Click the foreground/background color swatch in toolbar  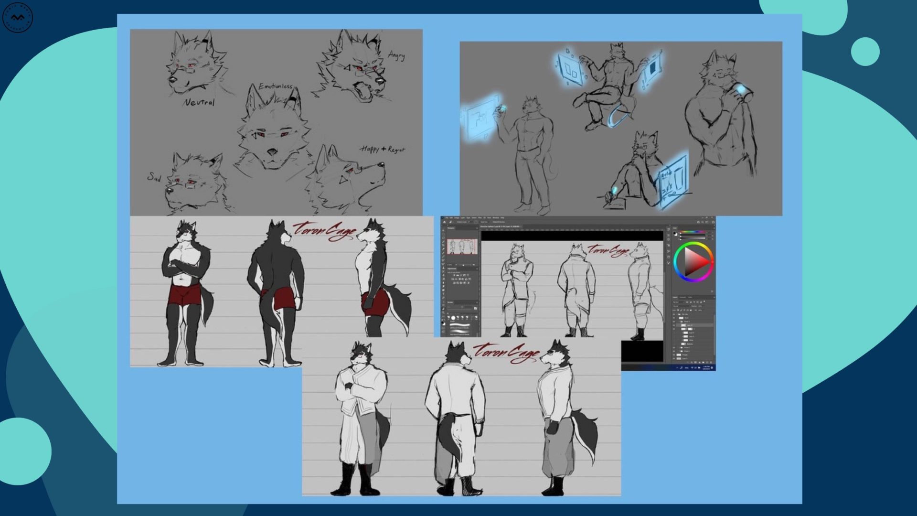444,323
